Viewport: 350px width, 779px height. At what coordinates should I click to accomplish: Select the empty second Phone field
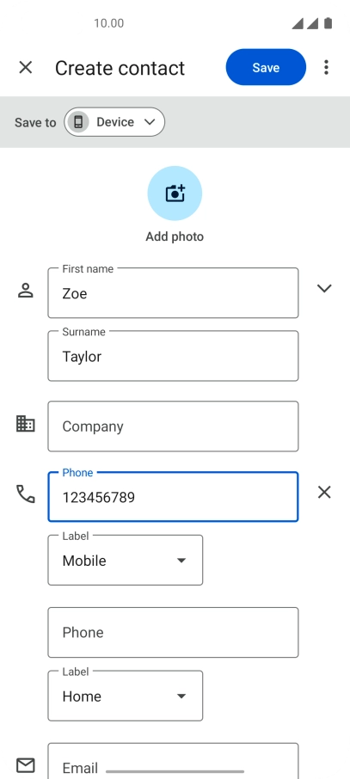coord(173,633)
